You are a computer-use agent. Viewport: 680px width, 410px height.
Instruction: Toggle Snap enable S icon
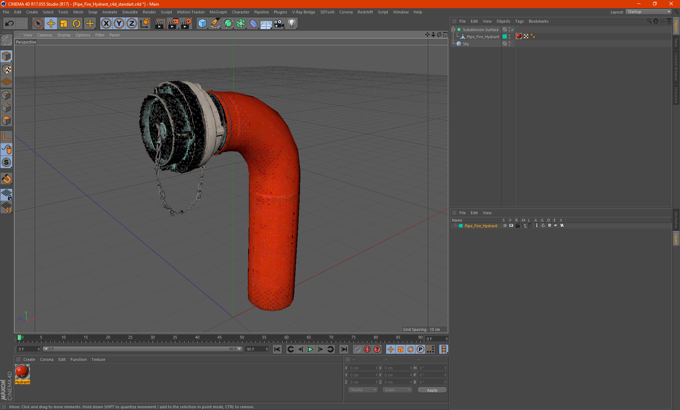(6, 162)
